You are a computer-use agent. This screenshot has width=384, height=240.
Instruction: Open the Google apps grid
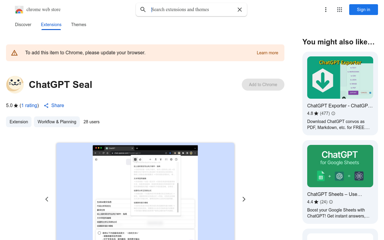[x=339, y=10]
